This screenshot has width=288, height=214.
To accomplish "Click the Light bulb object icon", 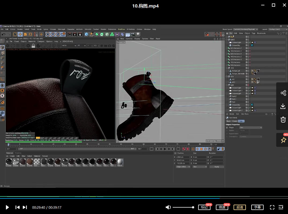I will [138, 34].
